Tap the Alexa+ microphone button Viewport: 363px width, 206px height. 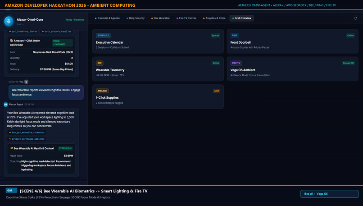[9, 21]
